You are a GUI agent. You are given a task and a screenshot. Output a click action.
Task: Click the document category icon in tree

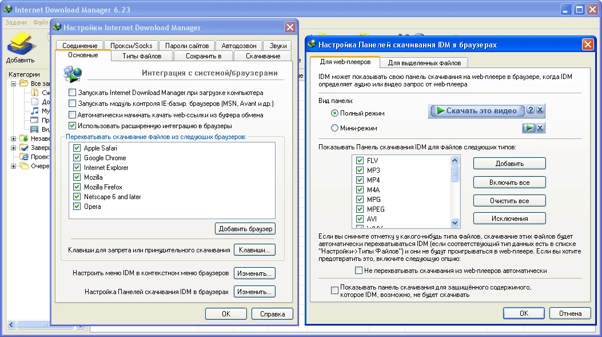pos(34,102)
